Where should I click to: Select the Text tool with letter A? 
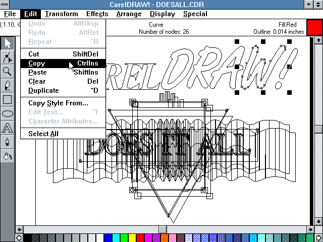8,128
